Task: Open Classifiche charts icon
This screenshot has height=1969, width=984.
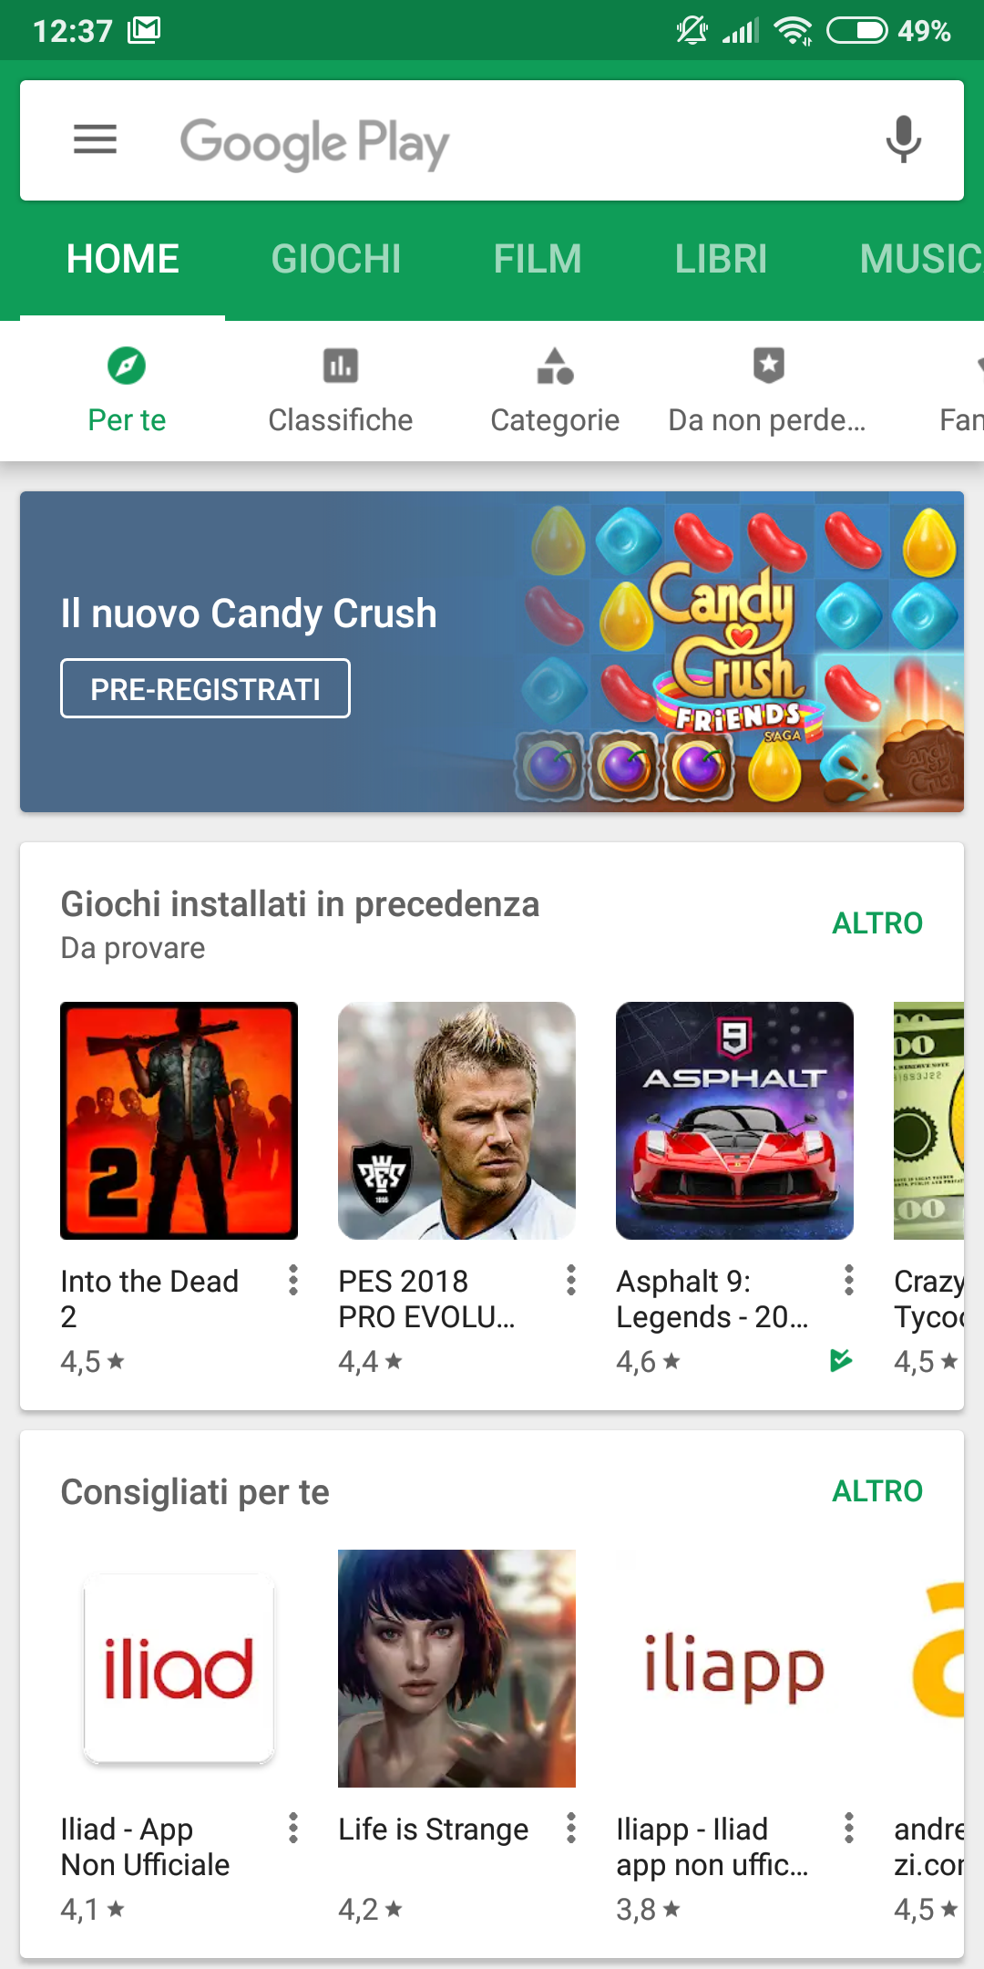Action: click(x=341, y=366)
